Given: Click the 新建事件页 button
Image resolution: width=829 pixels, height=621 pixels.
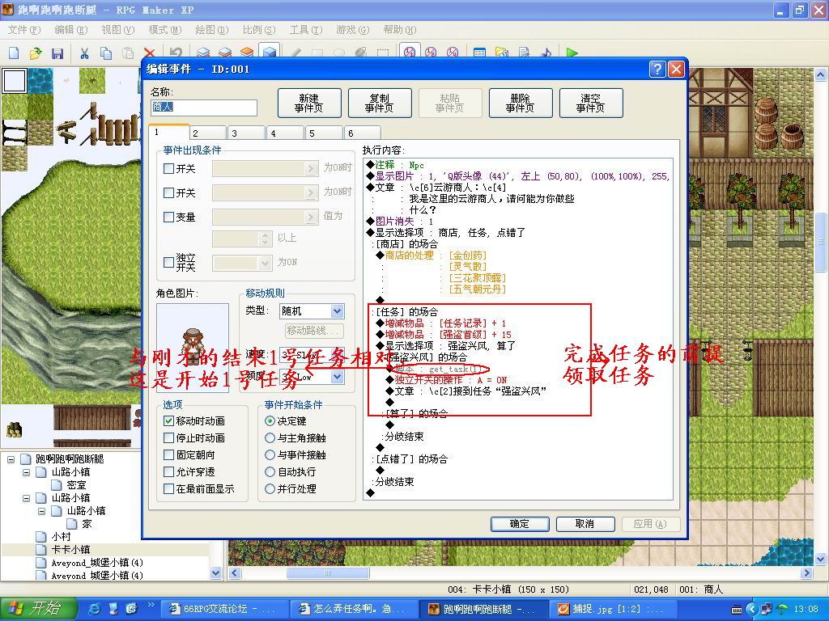Looking at the screenshot, I should pyautogui.click(x=309, y=103).
